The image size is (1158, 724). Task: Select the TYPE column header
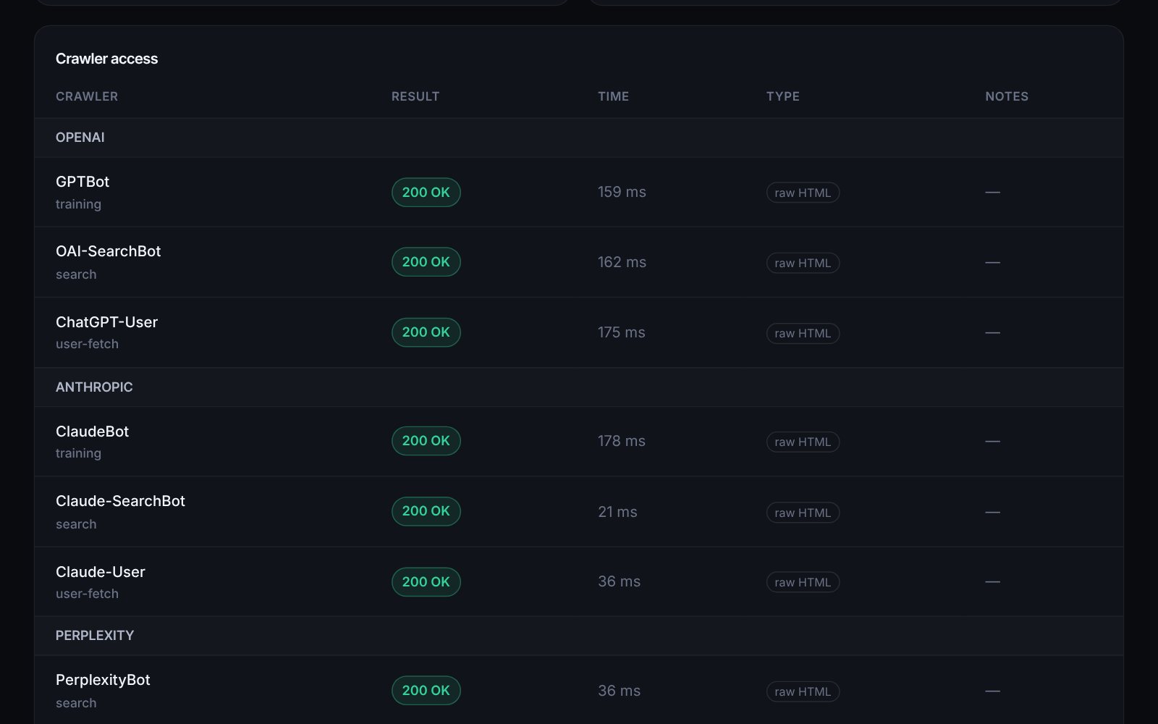click(x=783, y=96)
